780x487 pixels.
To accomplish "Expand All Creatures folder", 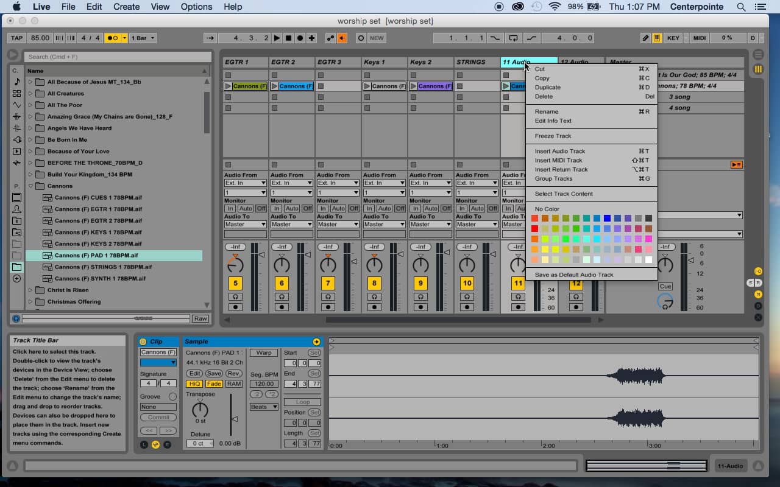I will [30, 94].
